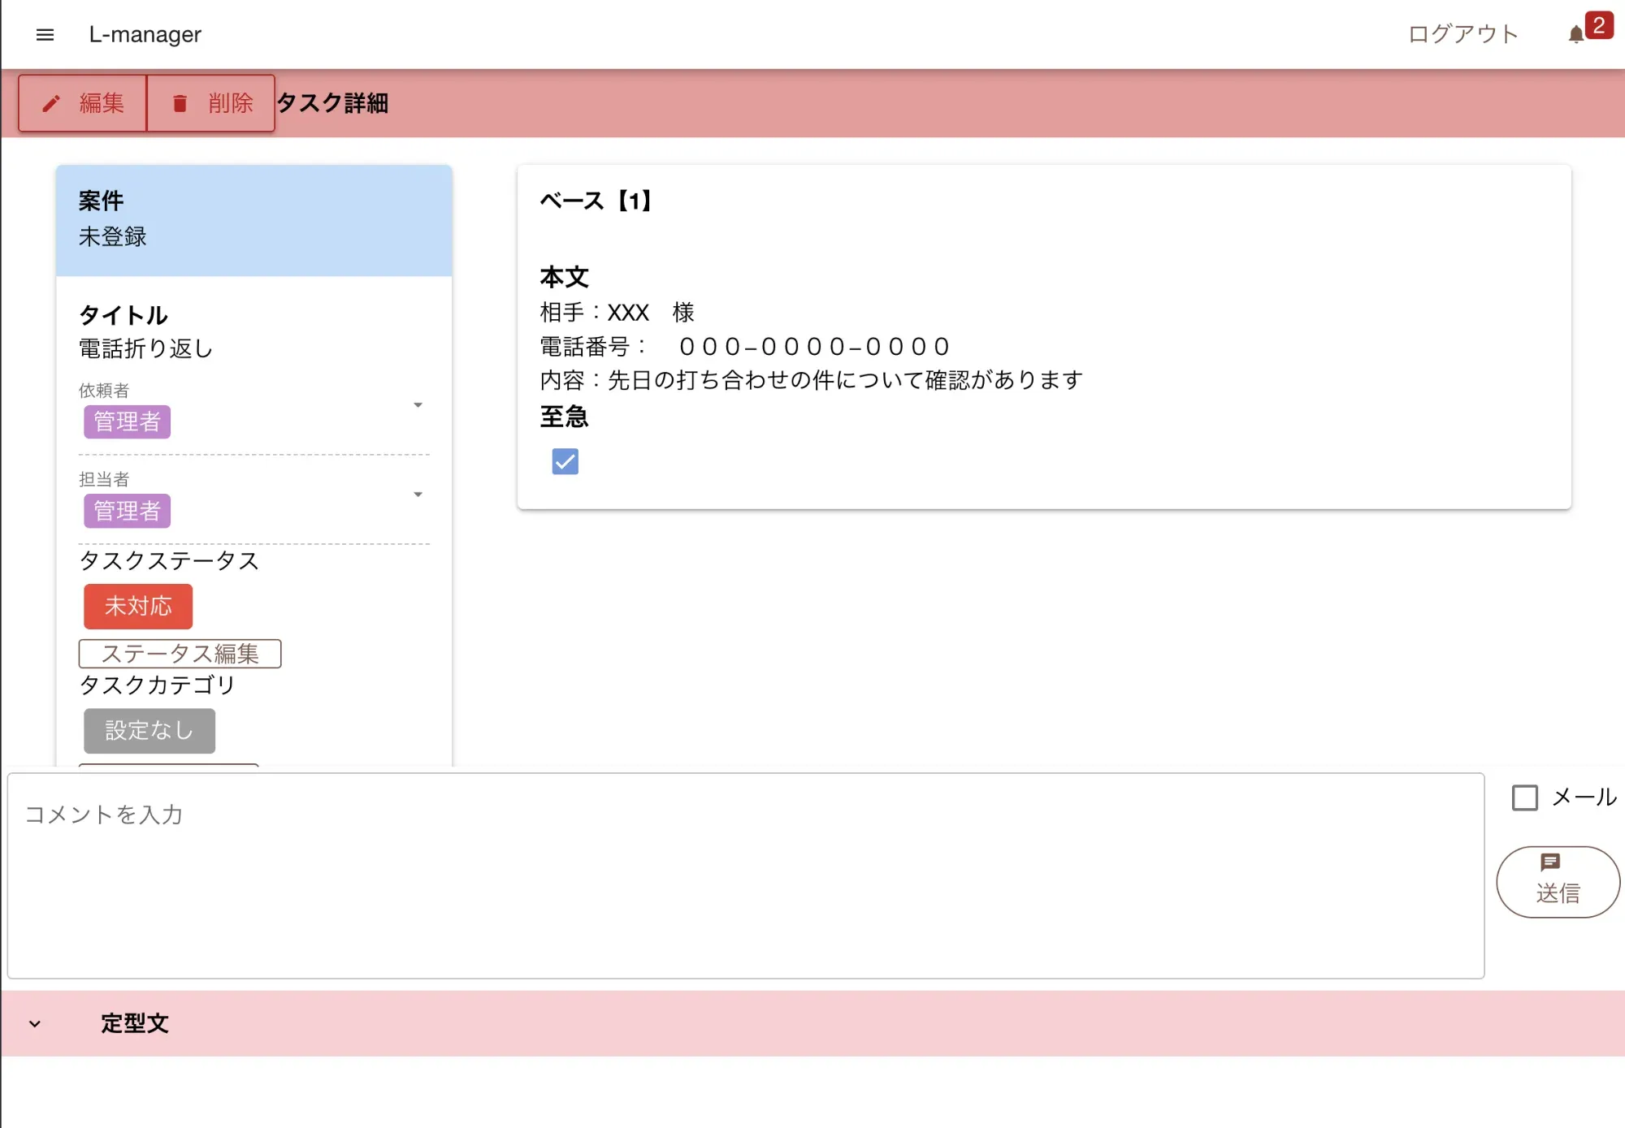Viewport: 1625px width, 1128px height.
Task: Open the hamburger navigation menu
Action: (x=45, y=34)
